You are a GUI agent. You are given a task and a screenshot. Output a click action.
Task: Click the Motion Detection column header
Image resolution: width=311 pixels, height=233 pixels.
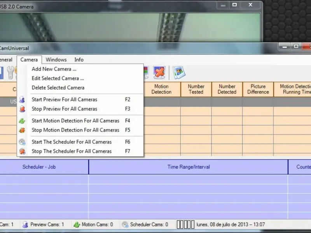(x=161, y=89)
